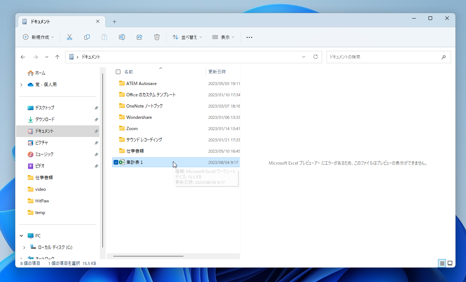Close the ドキュメント tab

[x=98, y=21]
